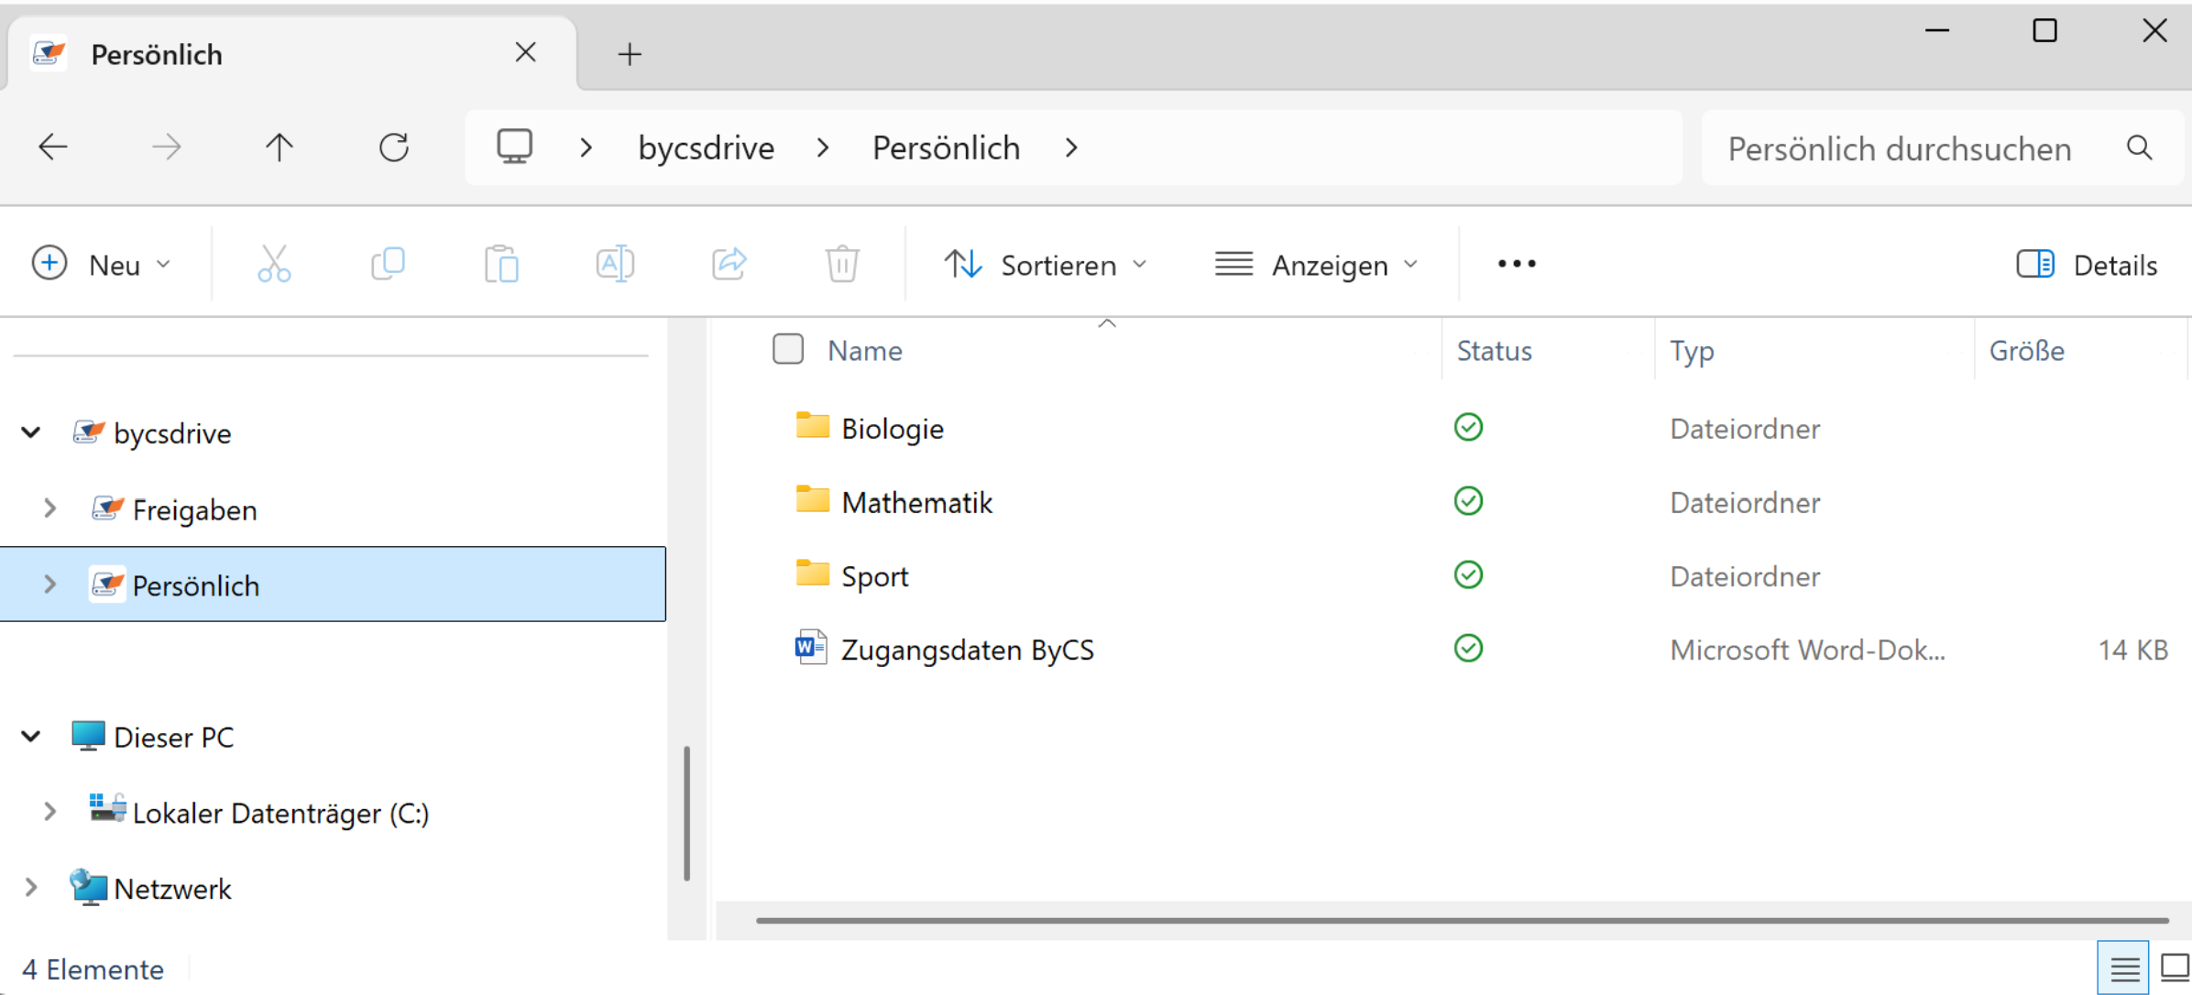This screenshot has height=995, width=2192.
Task: Open the Neu new item button
Action: click(101, 265)
